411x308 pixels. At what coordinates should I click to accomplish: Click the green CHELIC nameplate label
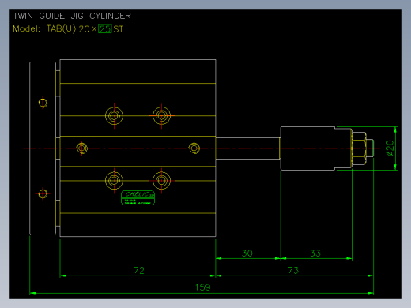pyautogui.click(x=138, y=198)
